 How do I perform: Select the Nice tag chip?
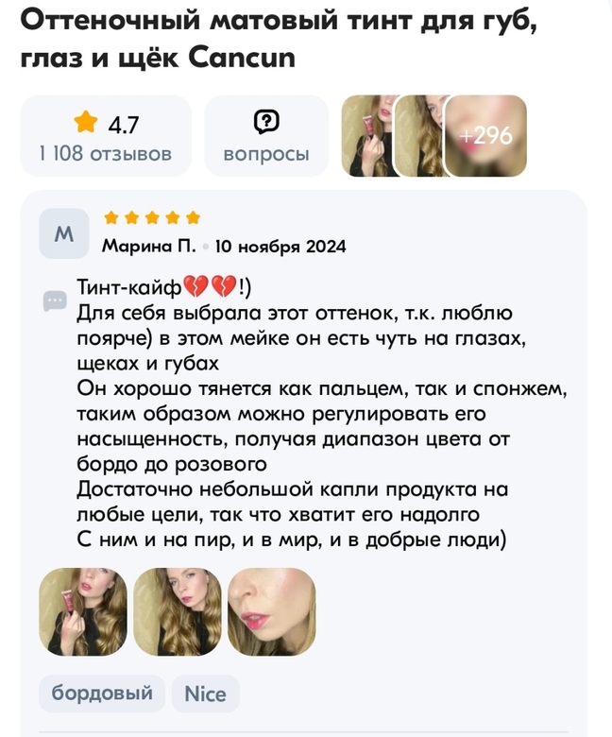point(206,694)
